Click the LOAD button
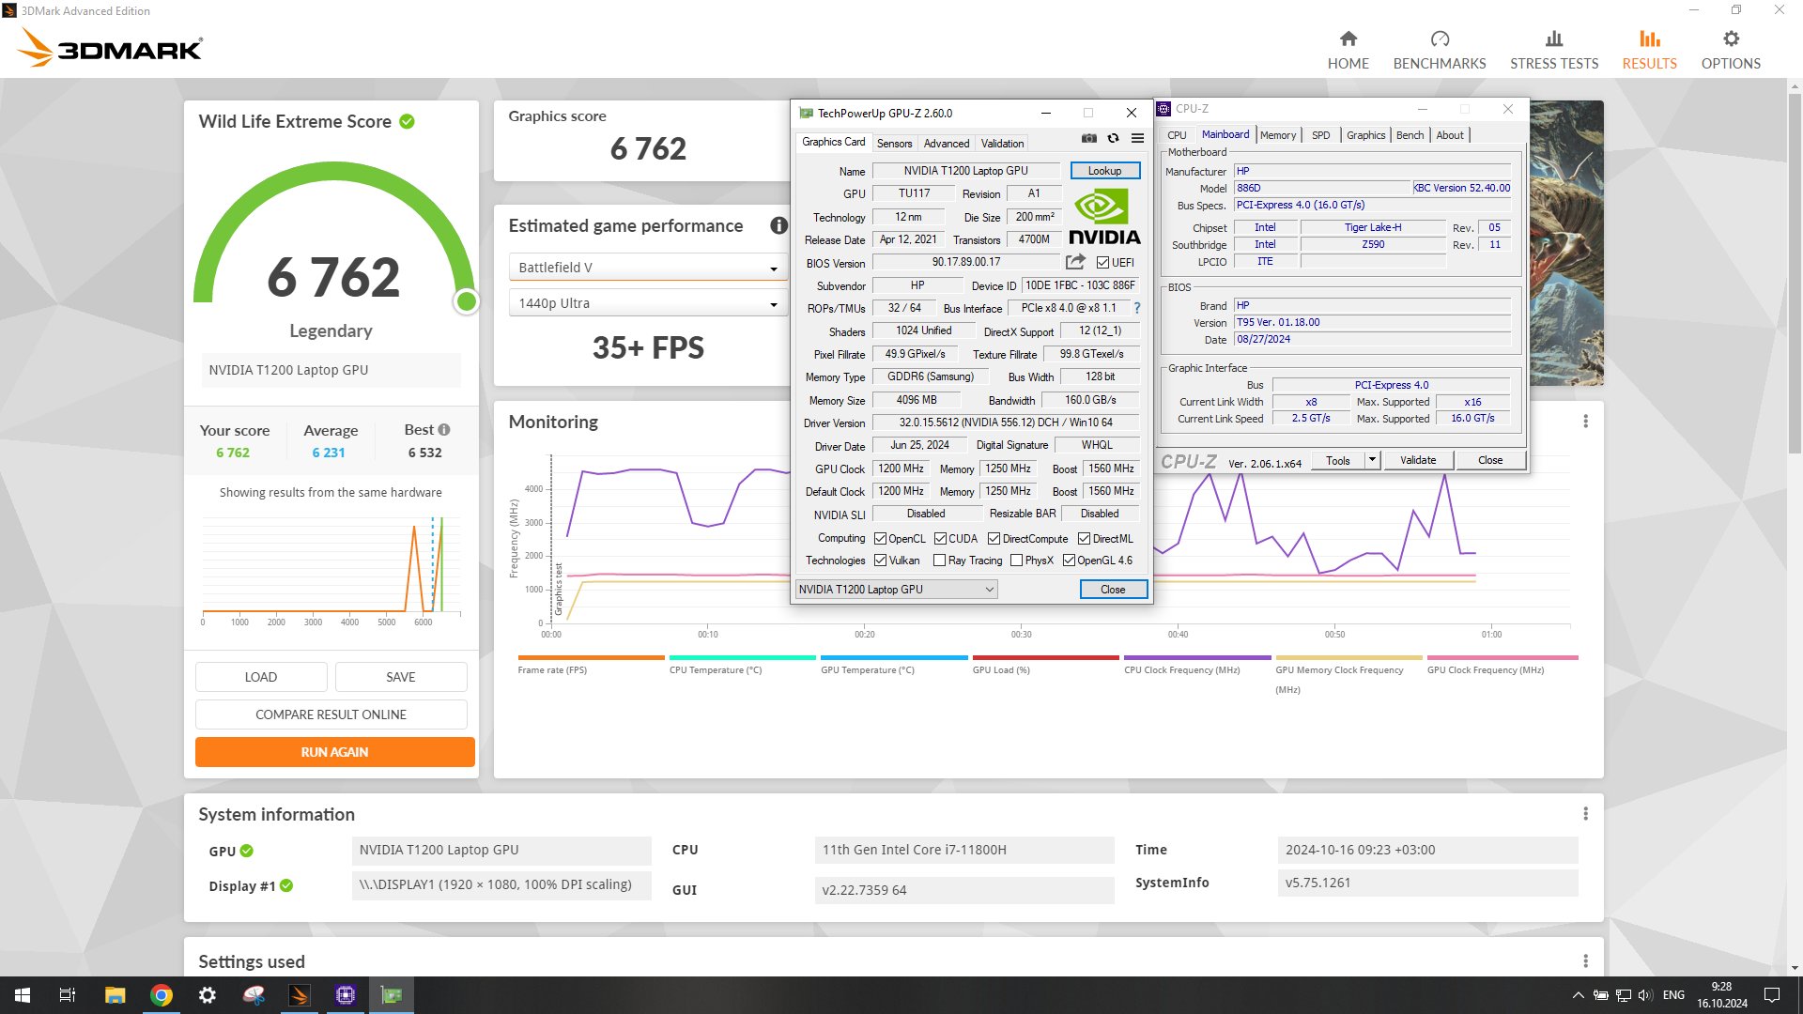Screen dimensions: 1803x1014 point(261,677)
